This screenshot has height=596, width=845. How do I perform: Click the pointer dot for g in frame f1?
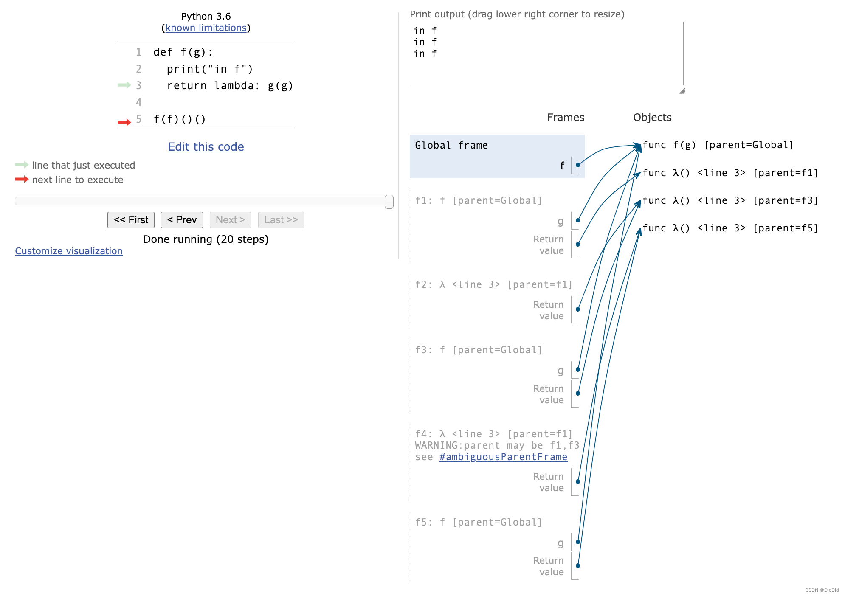coord(577,220)
